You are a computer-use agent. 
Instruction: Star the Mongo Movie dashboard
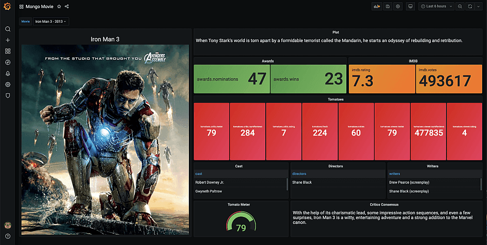click(59, 6)
